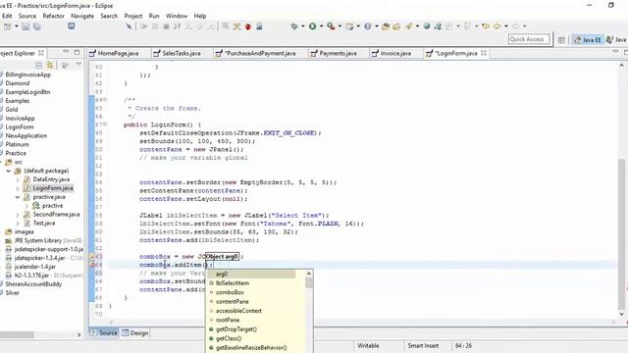Click the Back navigation arrow icon
Viewport: 628px width, 353px height.
click(x=497, y=26)
